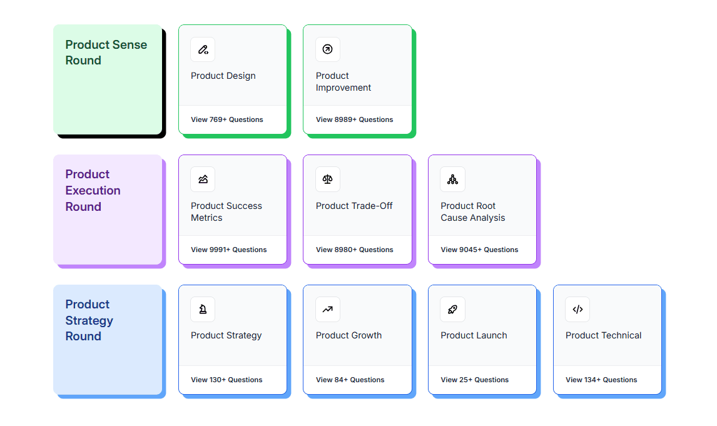Select the purple Product Execution Round card
This screenshot has height=426, width=717.
tap(108, 210)
